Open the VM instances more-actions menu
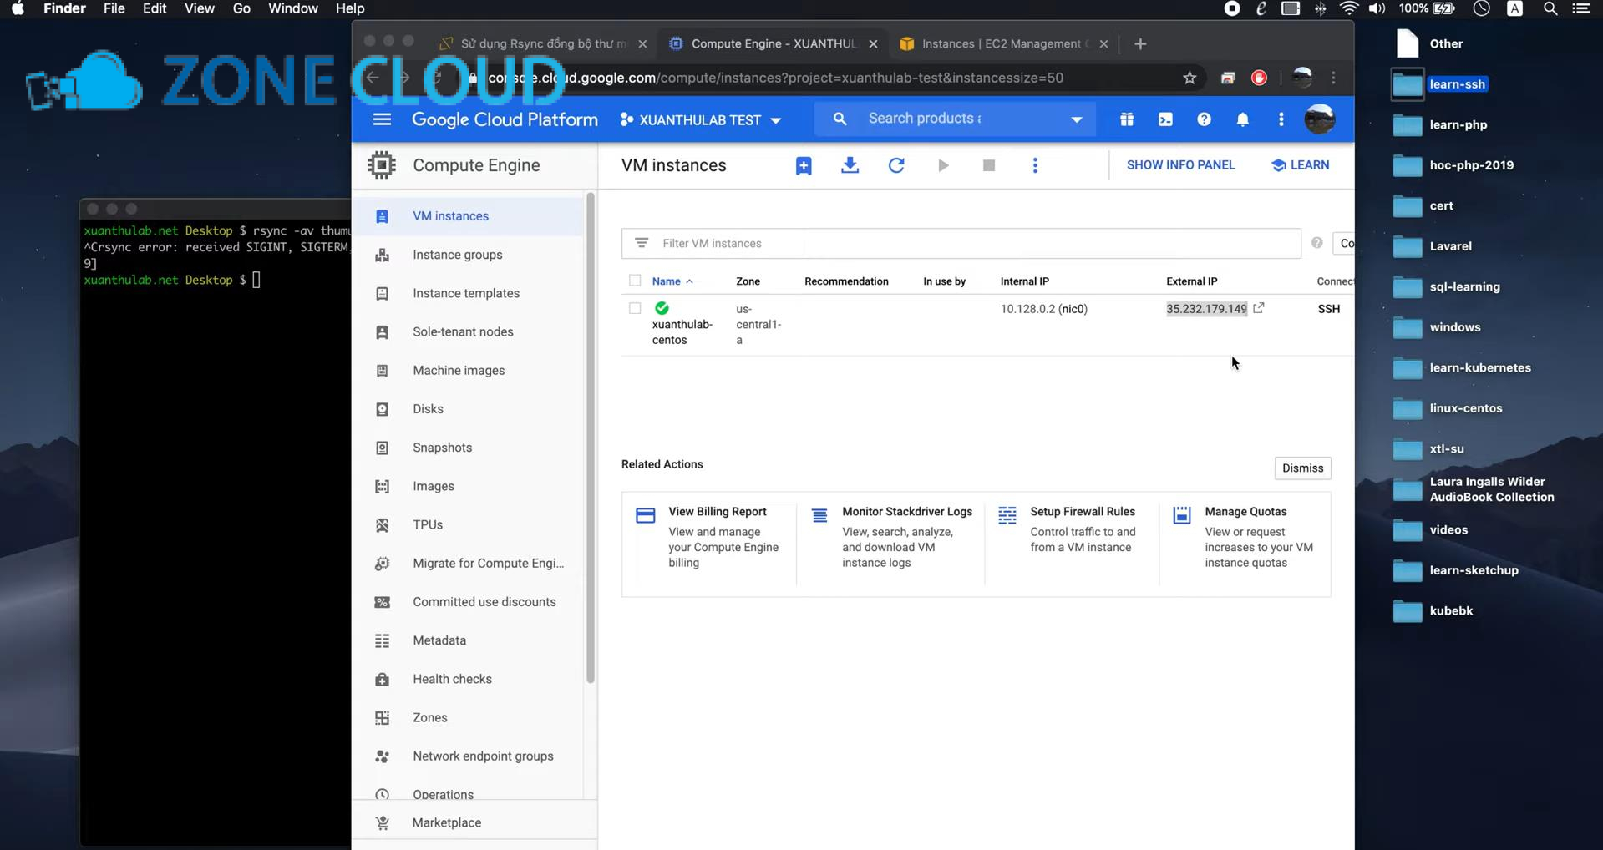The height and width of the screenshot is (850, 1603). [x=1035, y=165]
